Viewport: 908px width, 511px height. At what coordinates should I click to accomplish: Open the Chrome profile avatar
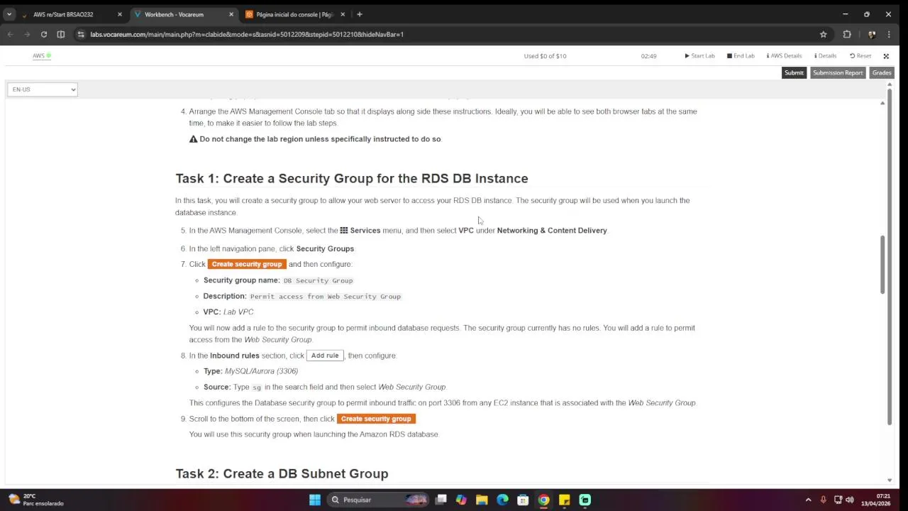872,34
